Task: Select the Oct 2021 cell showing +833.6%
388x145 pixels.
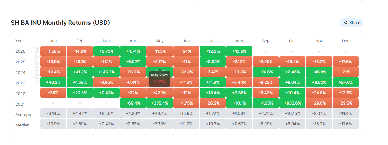Action: (293, 103)
